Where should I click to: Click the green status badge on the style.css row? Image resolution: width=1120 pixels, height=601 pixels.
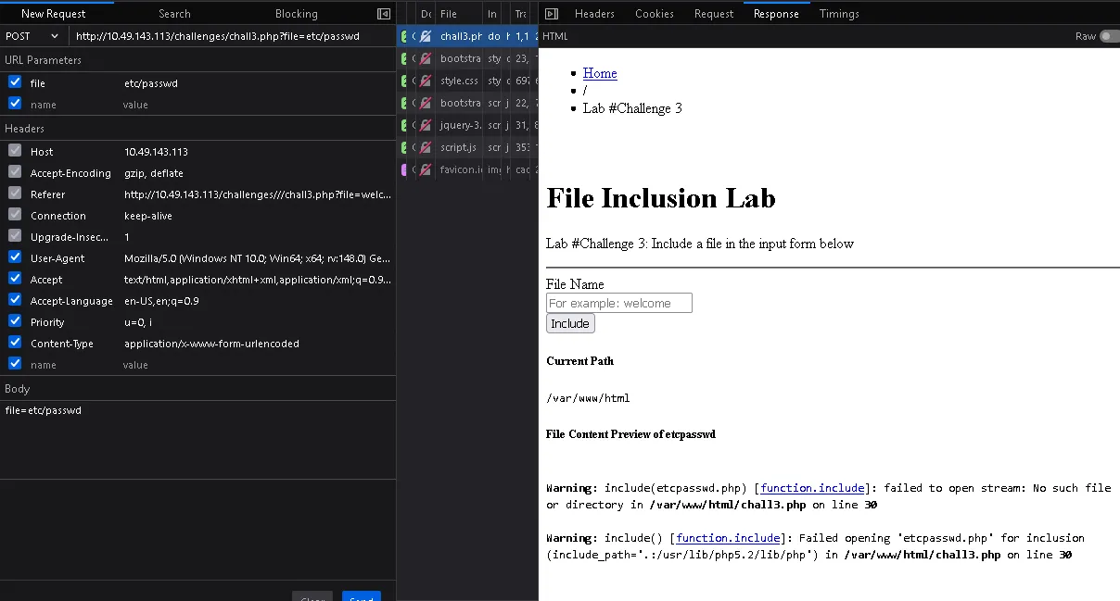point(404,81)
